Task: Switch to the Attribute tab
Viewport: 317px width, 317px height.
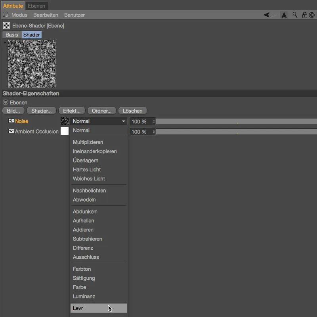Action: (13, 6)
